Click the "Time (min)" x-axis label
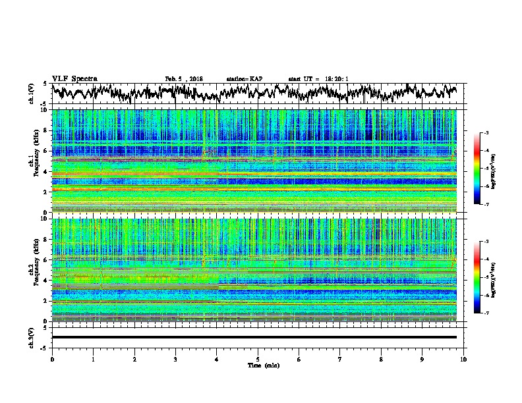This screenshot has width=522, height=403. [264, 365]
